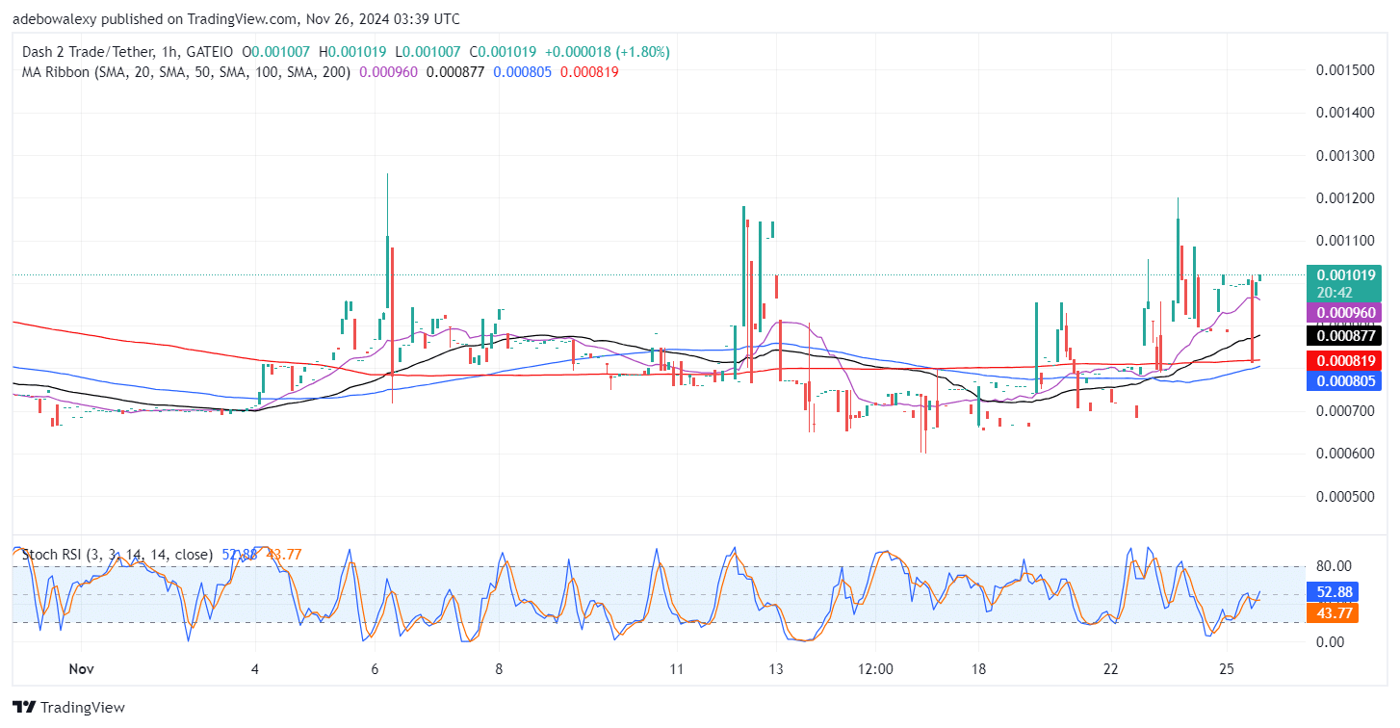Click the 0.000500 price axis label

click(1347, 496)
